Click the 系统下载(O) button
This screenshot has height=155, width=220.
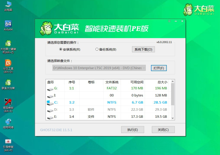[143, 49]
